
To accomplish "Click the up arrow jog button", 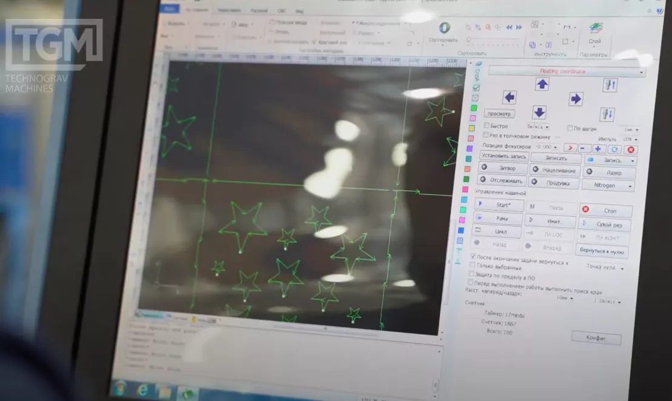I will click(x=542, y=85).
